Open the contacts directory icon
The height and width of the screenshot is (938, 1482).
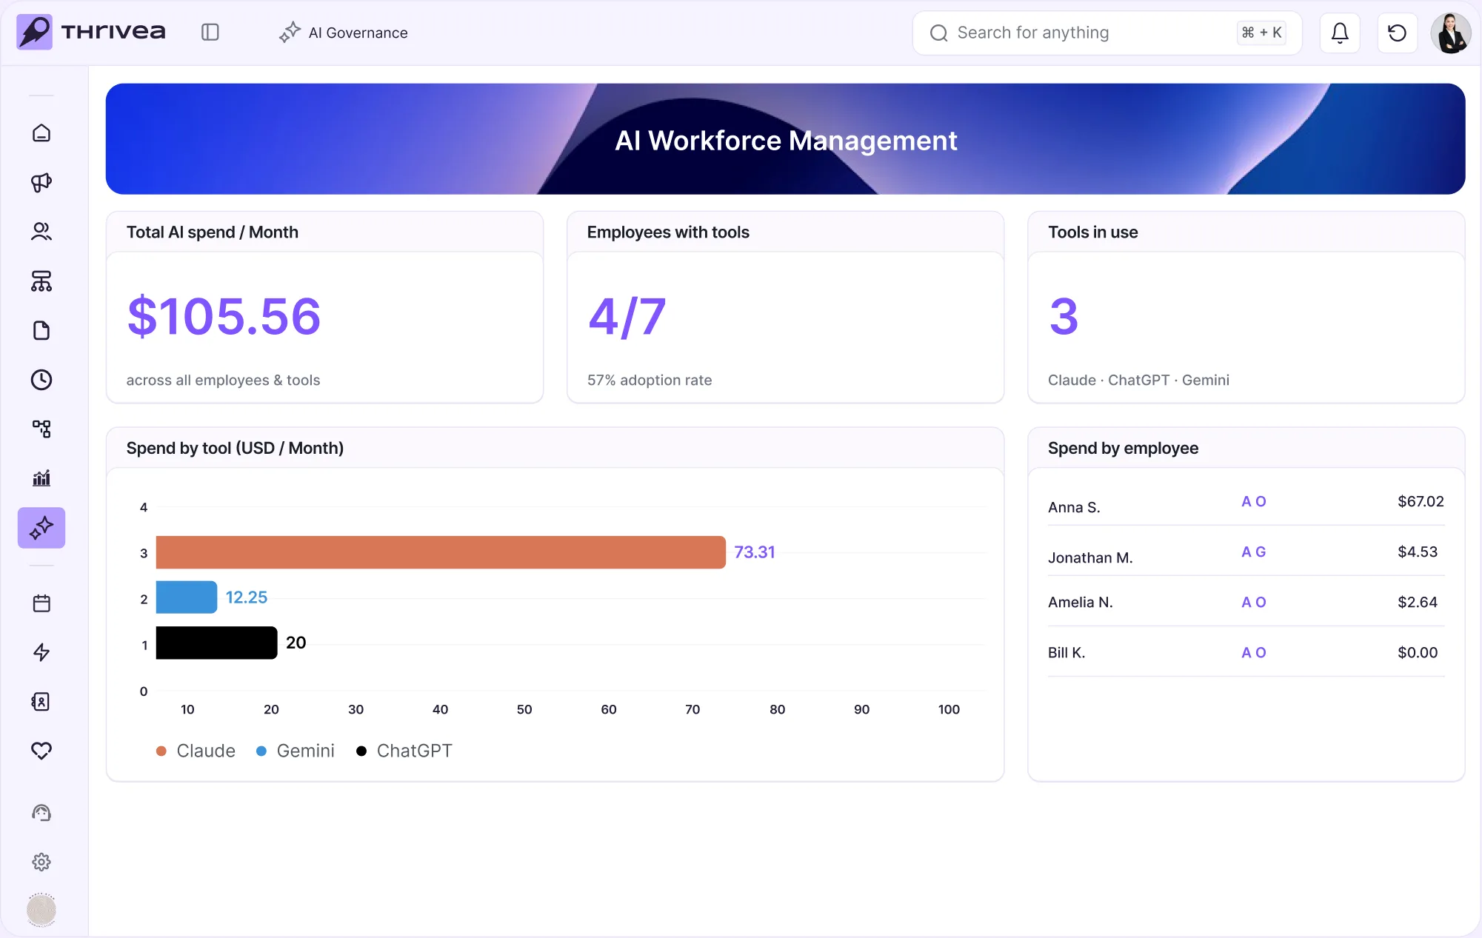click(x=41, y=702)
